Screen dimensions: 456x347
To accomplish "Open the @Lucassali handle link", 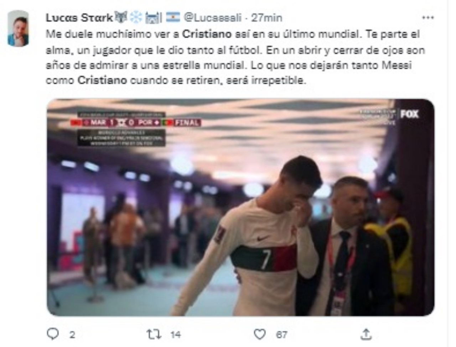I will pos(213,17).
